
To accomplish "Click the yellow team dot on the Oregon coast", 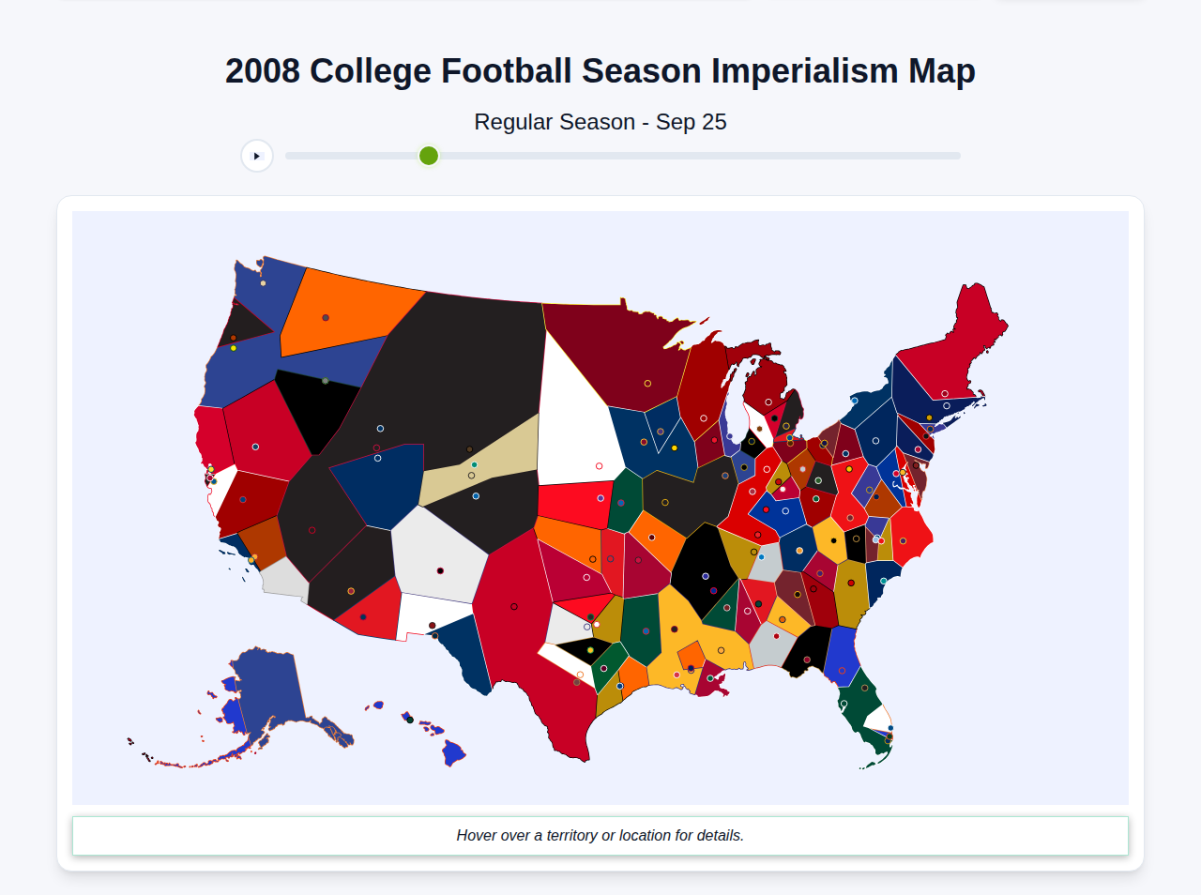I will [x=234, y=349].
